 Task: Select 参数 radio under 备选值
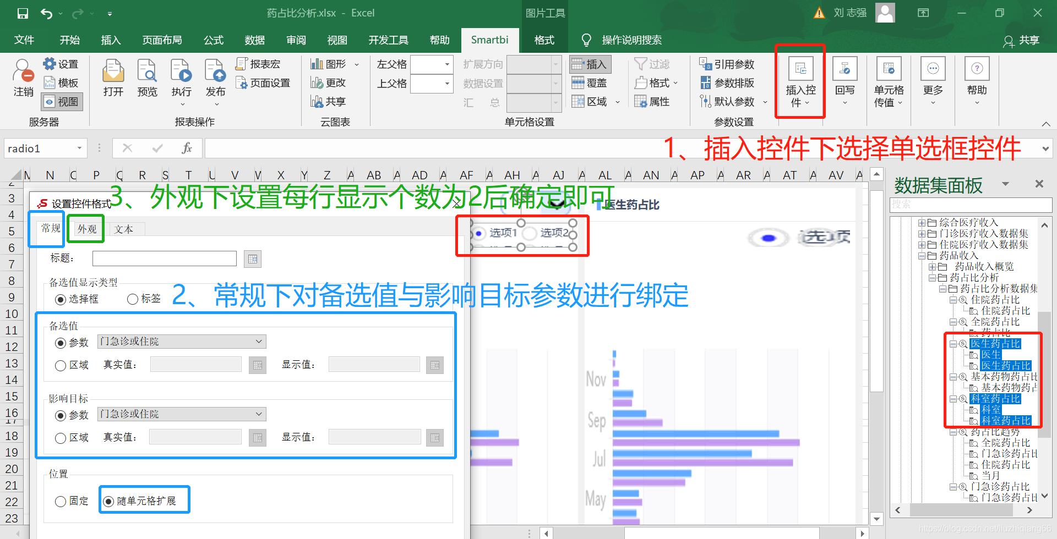(61, 343)
